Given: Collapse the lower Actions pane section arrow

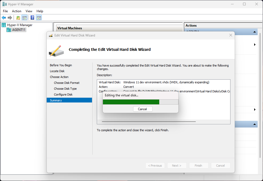Looking at the screenshot, I should pyautogui.click(x=254, y=125).
